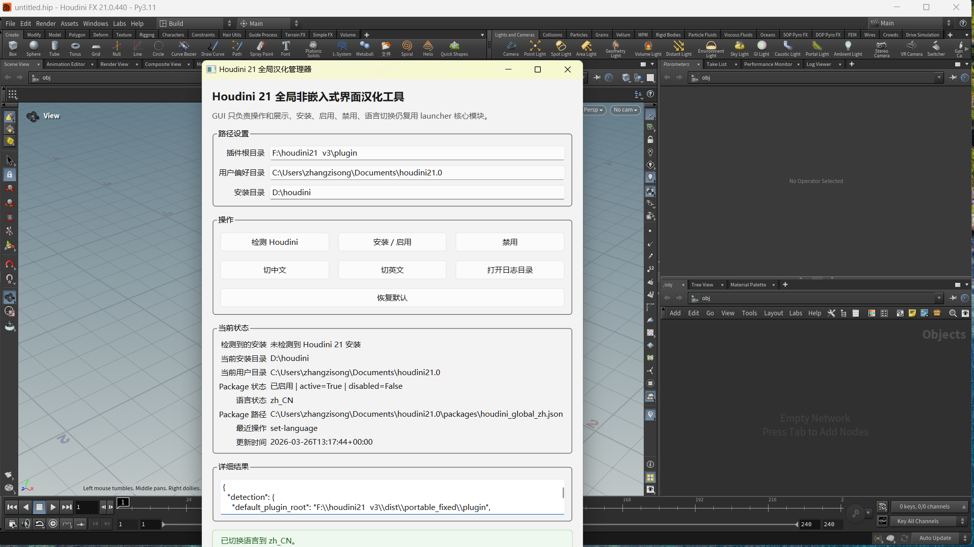974x547 pixels.
Task: Toggle the viewport display info icon
Action: tap(650, 464)
